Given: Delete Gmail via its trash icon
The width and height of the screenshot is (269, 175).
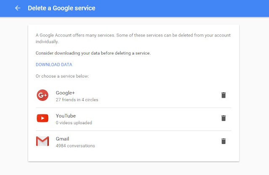Looking at the screenshot, I should (223, 141).
